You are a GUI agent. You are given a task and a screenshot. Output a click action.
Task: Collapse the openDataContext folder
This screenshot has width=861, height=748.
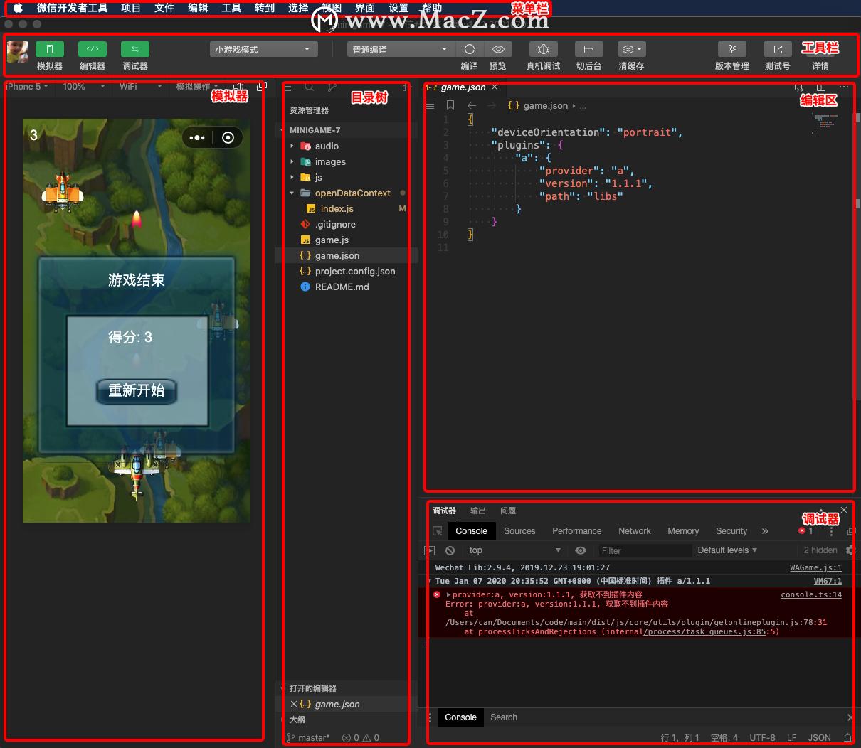pos(347,193)
